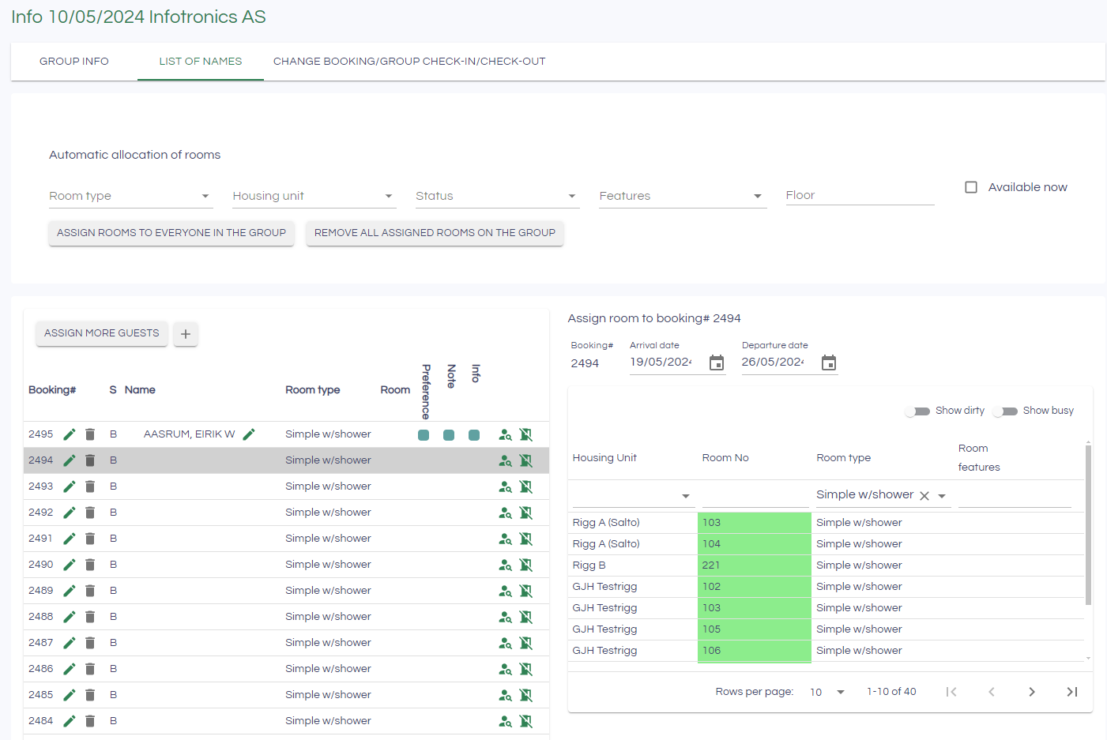The width and height of the screenshot is (1107, 740).
Task: Open Rows per page dropdown
Action: click(x=827, y=693)
